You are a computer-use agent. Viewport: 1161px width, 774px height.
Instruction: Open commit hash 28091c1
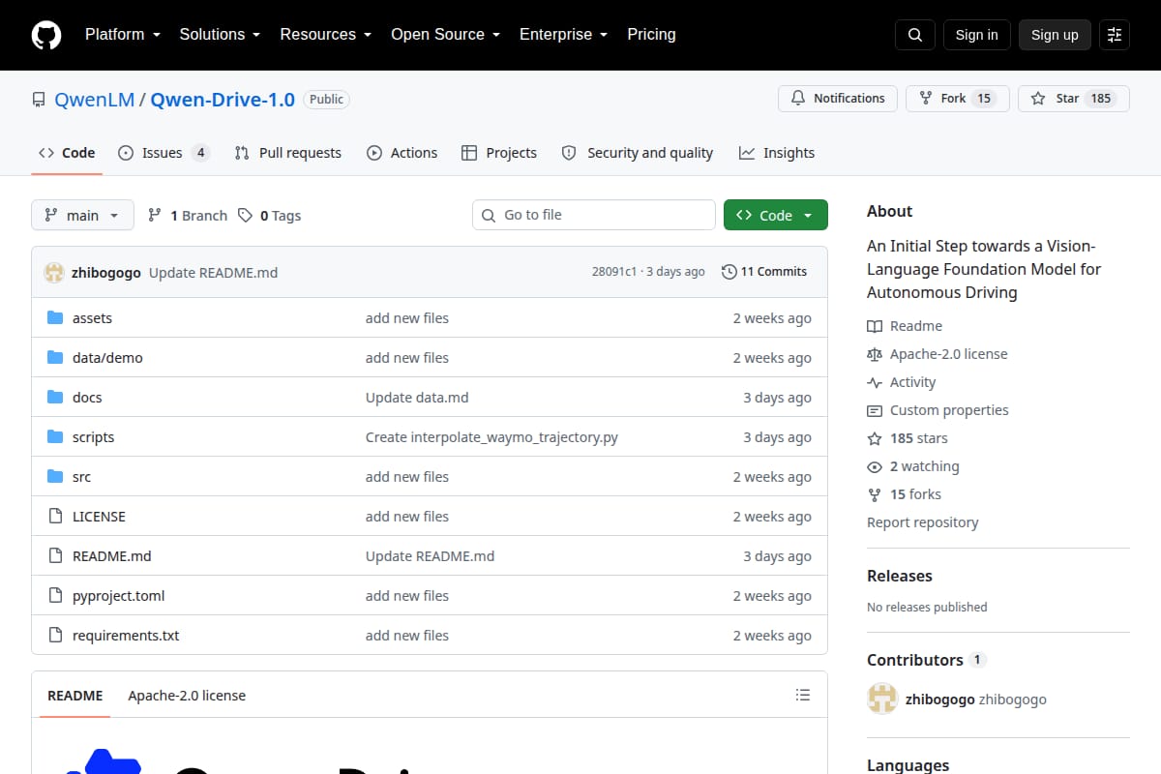coord(614,272)
